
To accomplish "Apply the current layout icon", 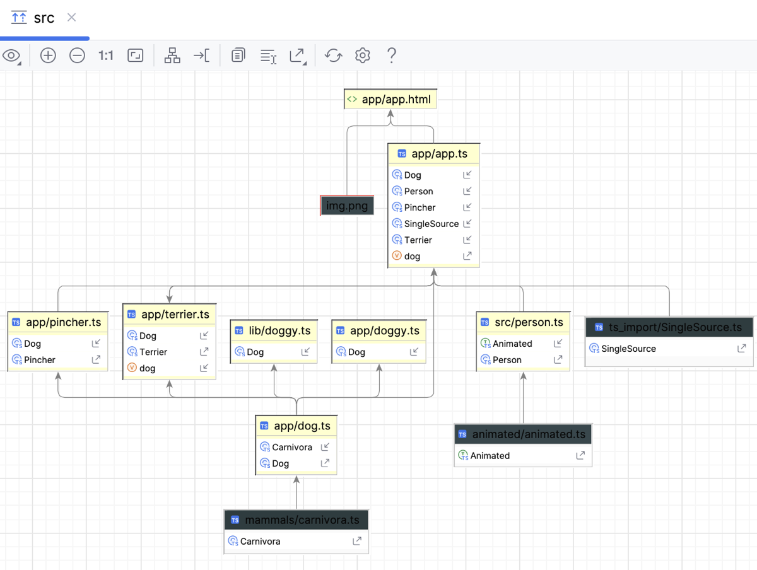I will (172, 55).
